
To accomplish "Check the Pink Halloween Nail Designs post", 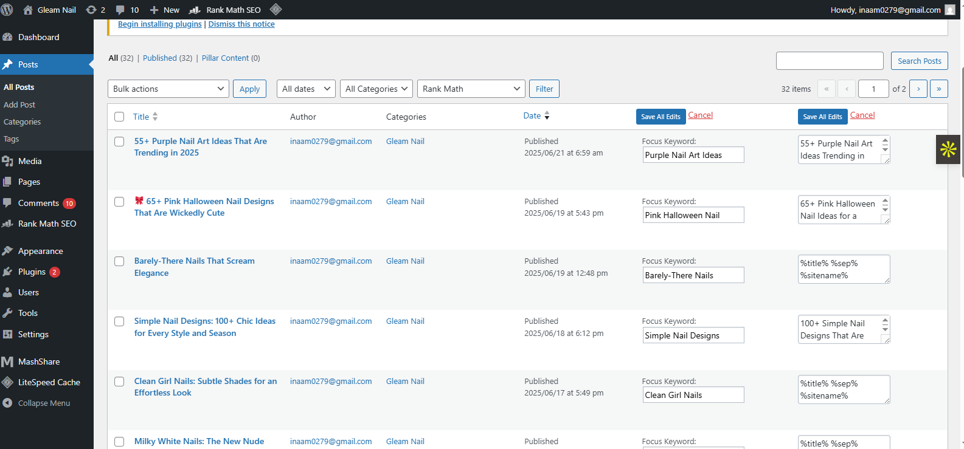I will coord(119,202).
